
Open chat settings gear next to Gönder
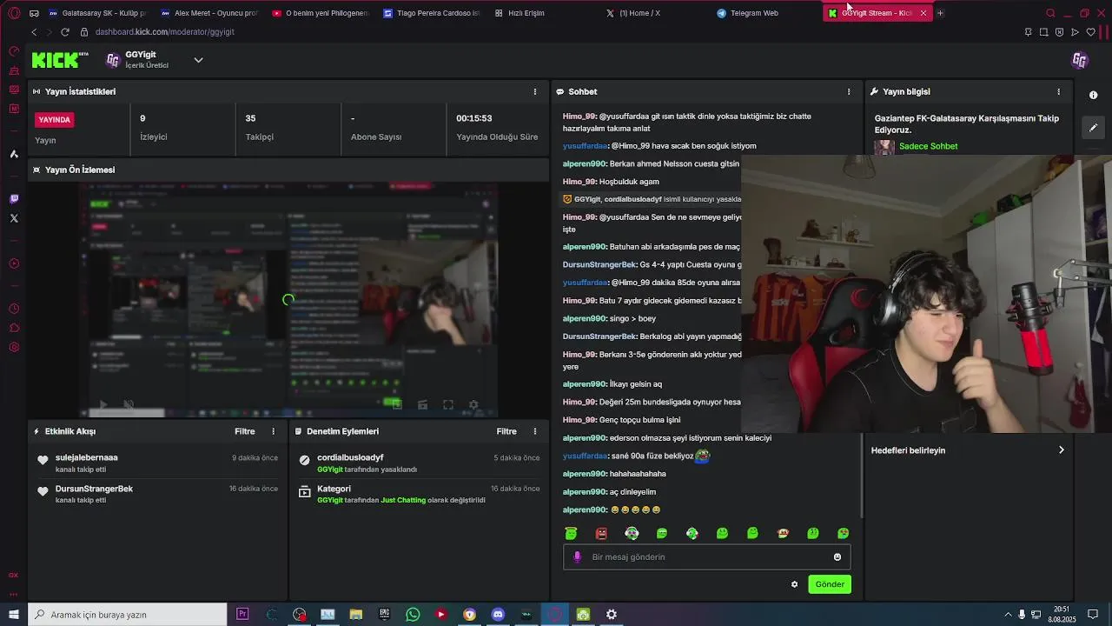point(794,584)
